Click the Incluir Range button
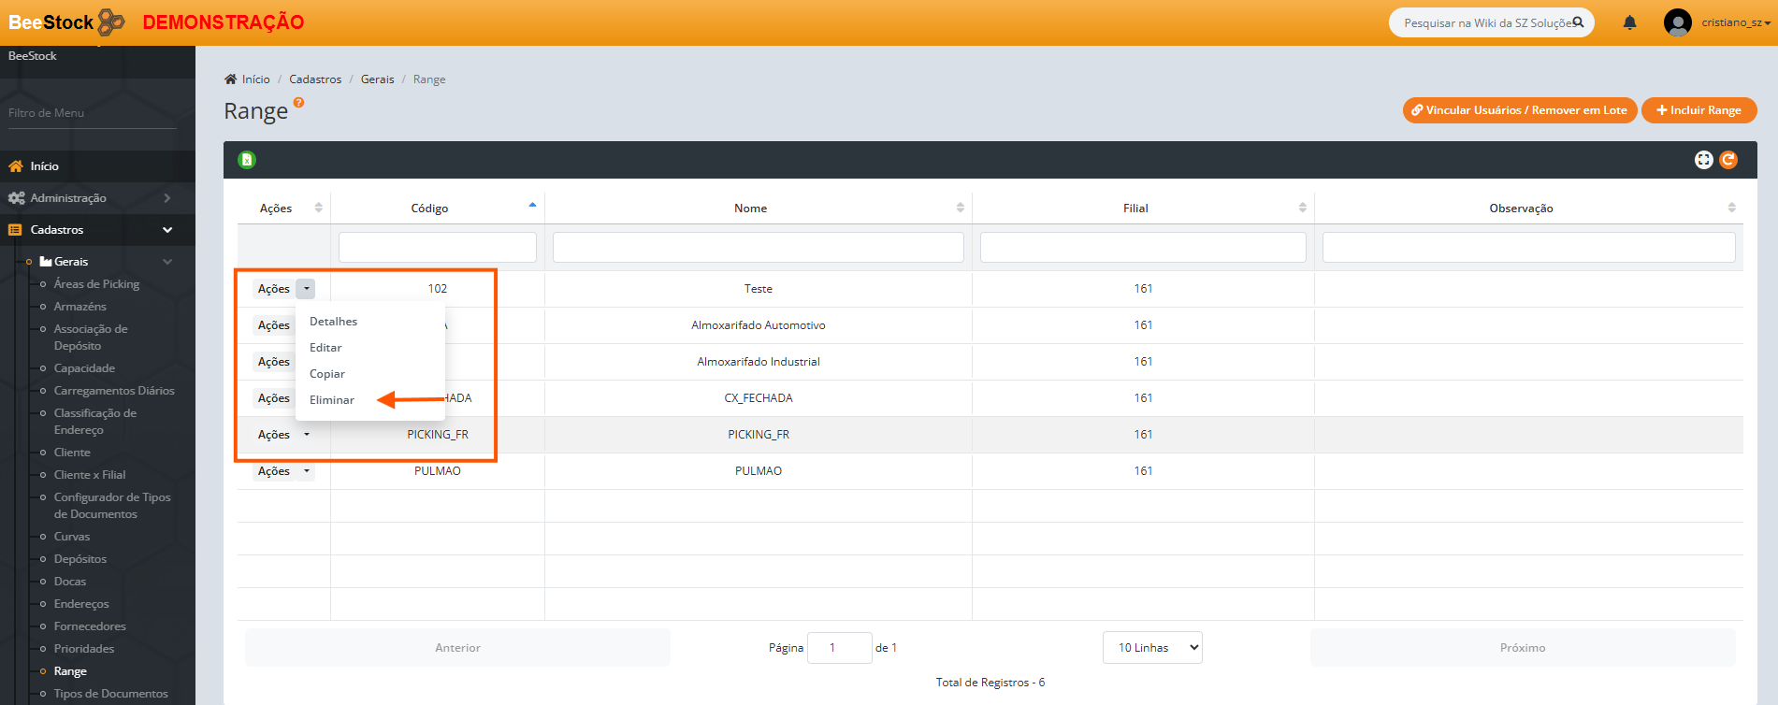 [x=1698, y=110]
